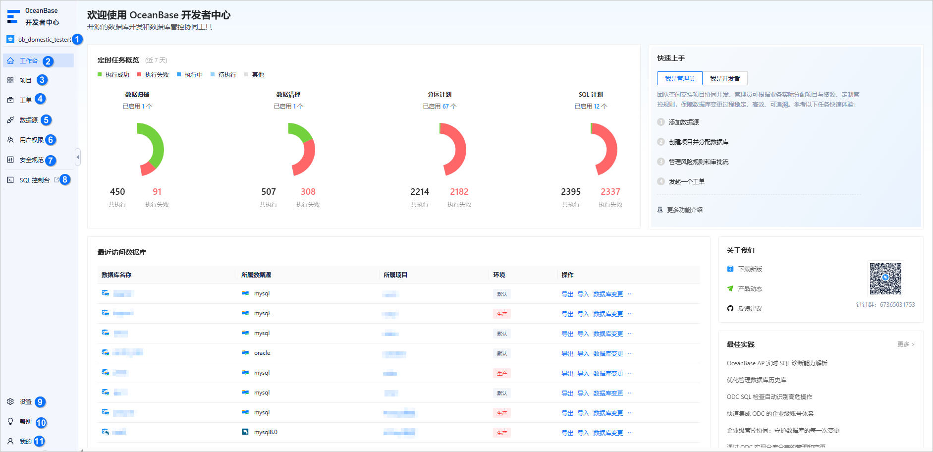Image resolution: width=933 pixels, height=452 pixels.
Task: Switch to the 我是开发者 tab
Action: (x=725, y=78)
